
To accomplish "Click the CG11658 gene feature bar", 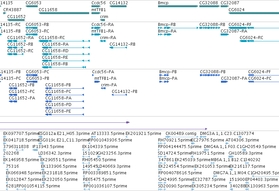I will pos(64,13).
